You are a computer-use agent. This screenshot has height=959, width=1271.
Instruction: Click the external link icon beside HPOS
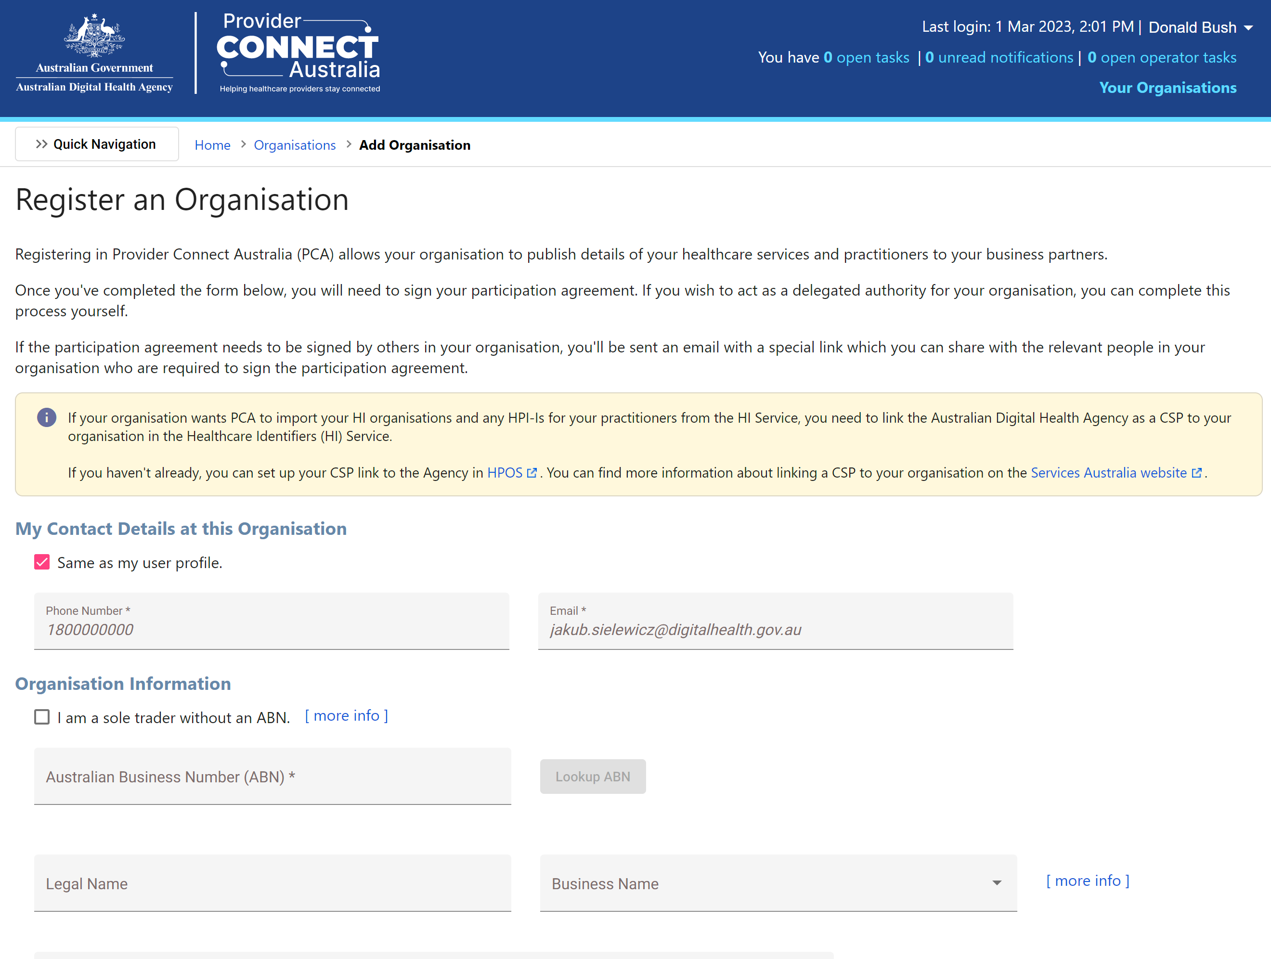(x=532, y=473)
